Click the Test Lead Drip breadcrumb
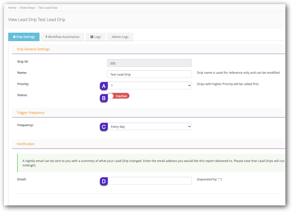 48,8
